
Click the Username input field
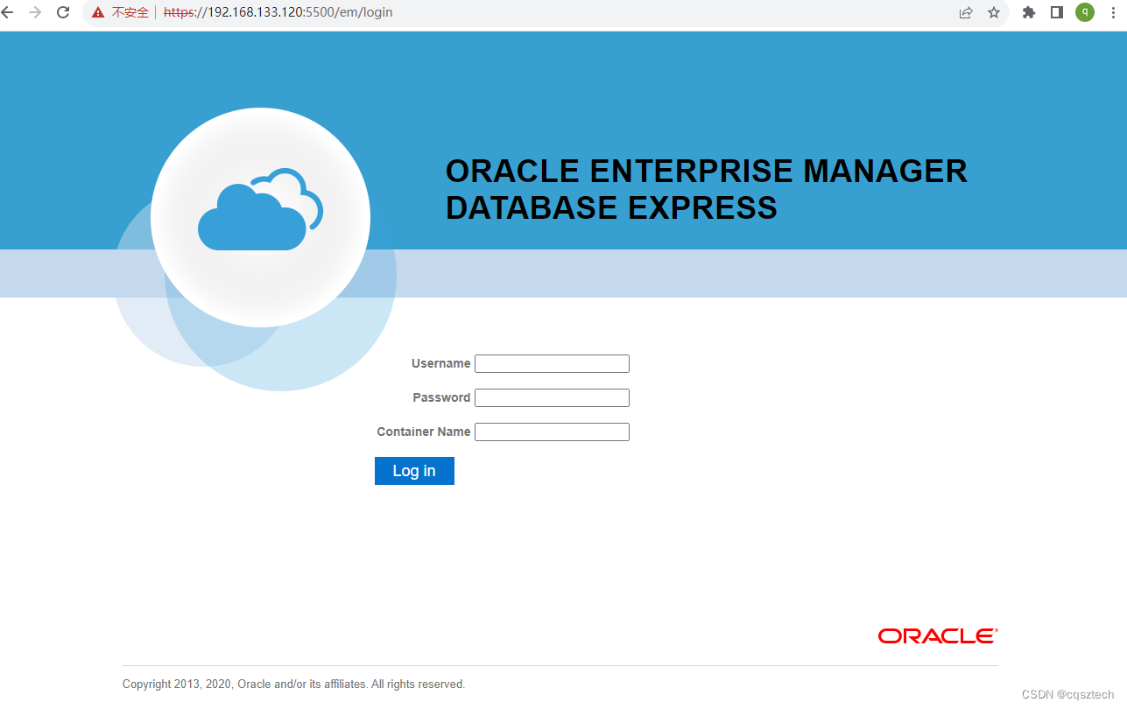click(x=552, y=363)
